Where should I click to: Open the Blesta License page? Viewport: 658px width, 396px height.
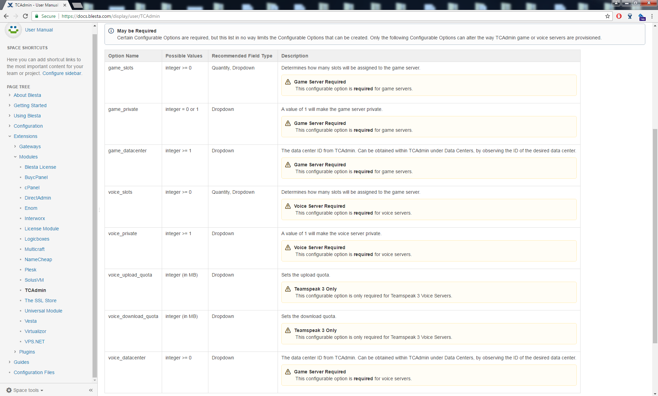coord(40,167)
